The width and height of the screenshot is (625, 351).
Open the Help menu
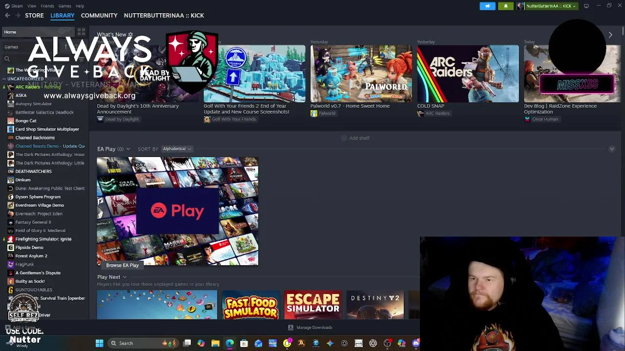pos(80,6)
